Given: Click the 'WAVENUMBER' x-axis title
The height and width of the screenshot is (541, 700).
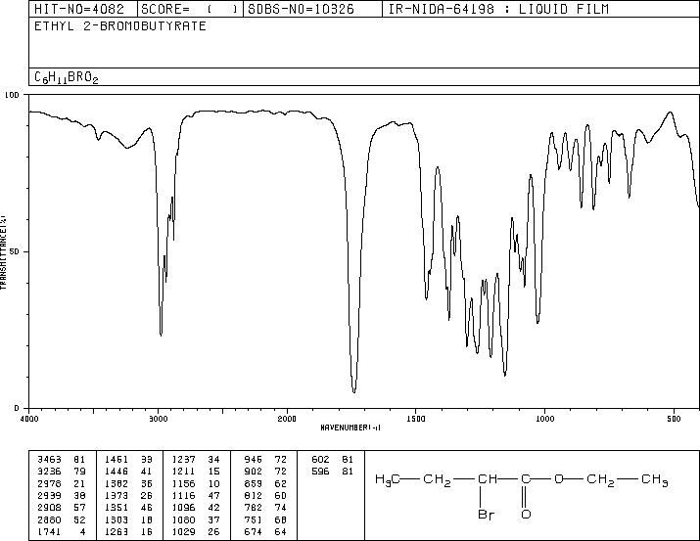Looking at the screenshot, I should click(350, 428).
